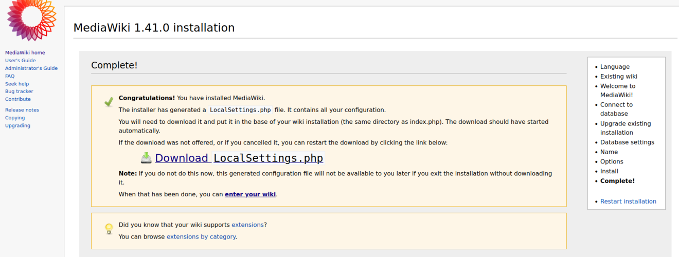Open the 'extensions' link in the tip box
This screenshot has height=257, width=679.
(247, 225)
